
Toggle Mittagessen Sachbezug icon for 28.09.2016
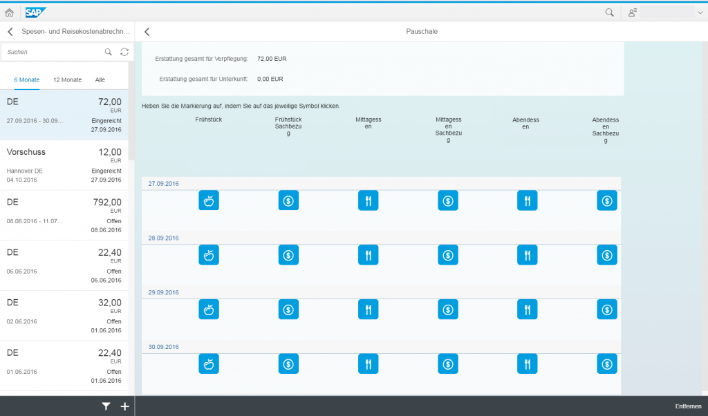448,255
